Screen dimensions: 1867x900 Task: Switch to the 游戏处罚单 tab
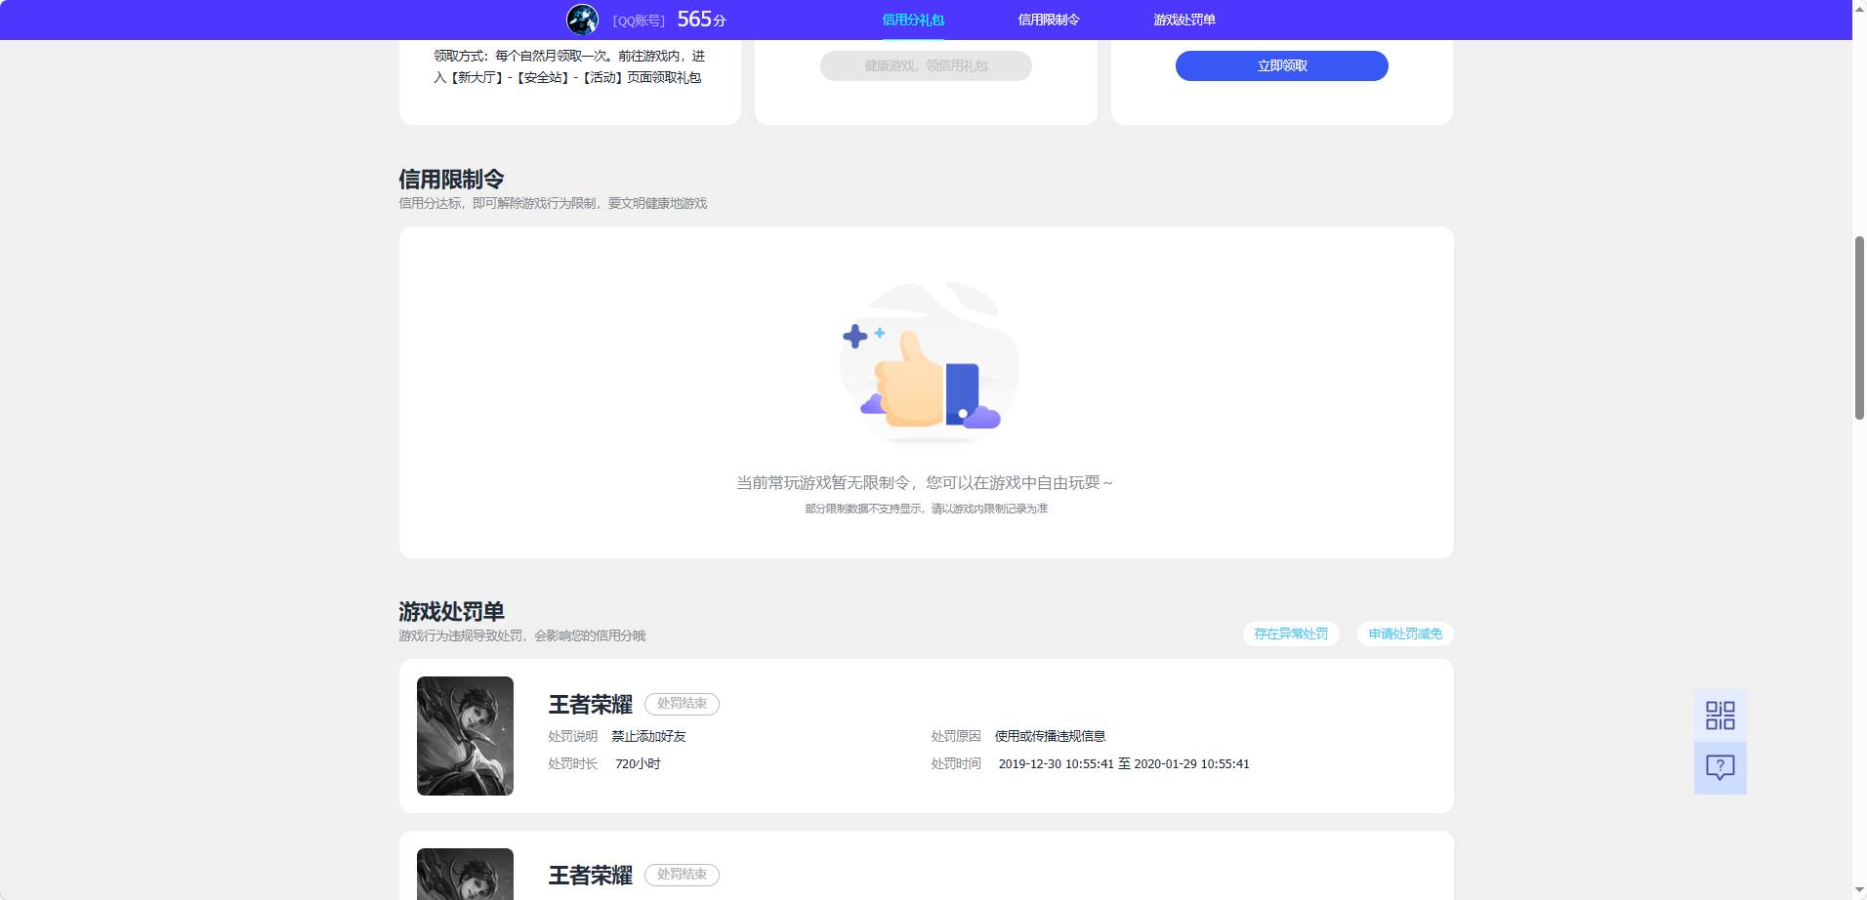pyautogui.click(x=1184, y=20)
